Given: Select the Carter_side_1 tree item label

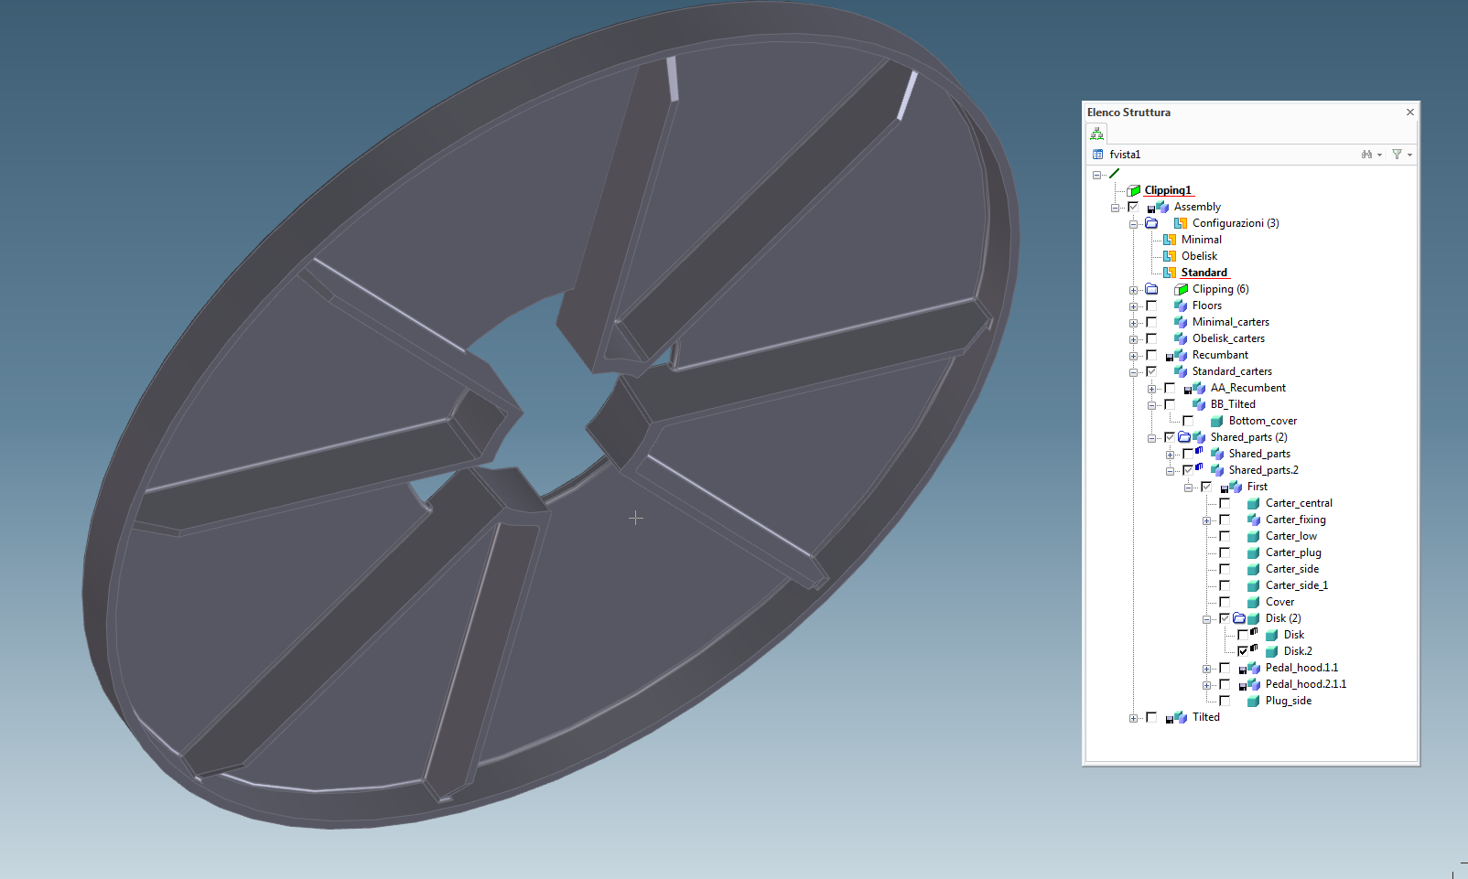Looking at the screenshot, I should (x=1297, y=585).
